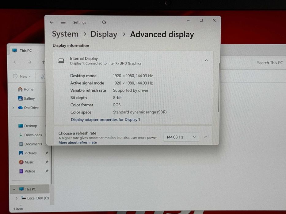This screenshot has width=286, height=214.
Task: Open Display adapter properties for Display 1
Action: (105, 120)
